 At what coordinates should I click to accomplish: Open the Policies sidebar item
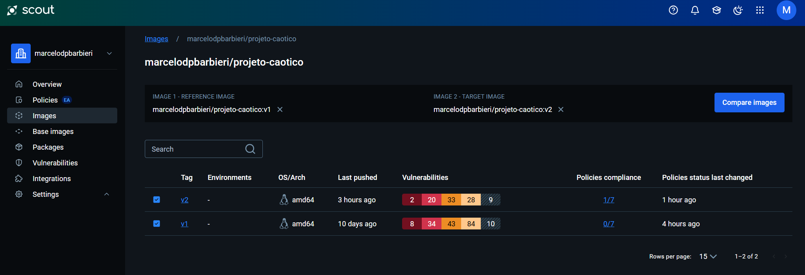(x=45, y=100)
